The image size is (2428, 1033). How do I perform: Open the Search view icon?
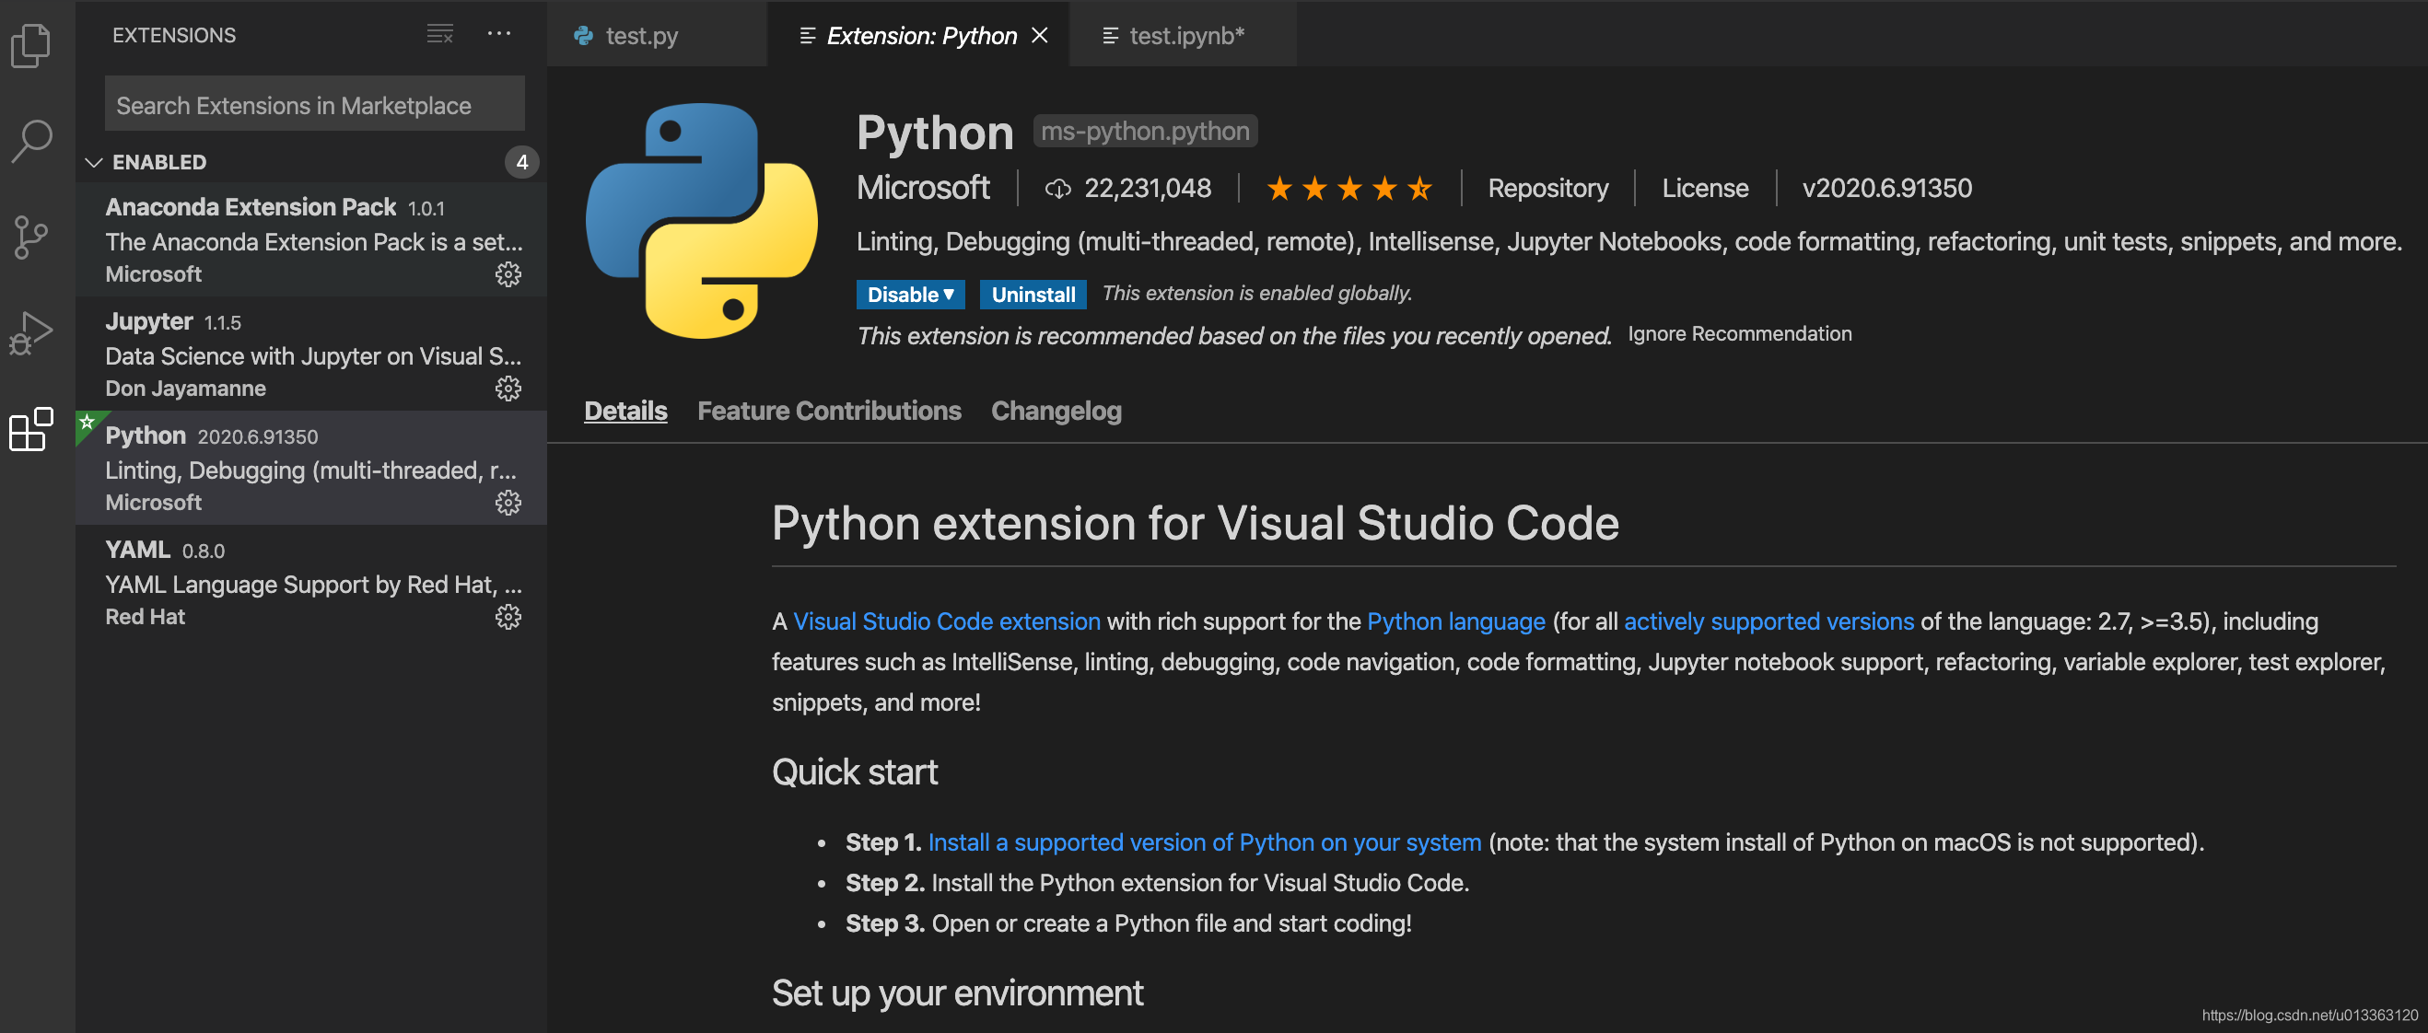(32, 142)
